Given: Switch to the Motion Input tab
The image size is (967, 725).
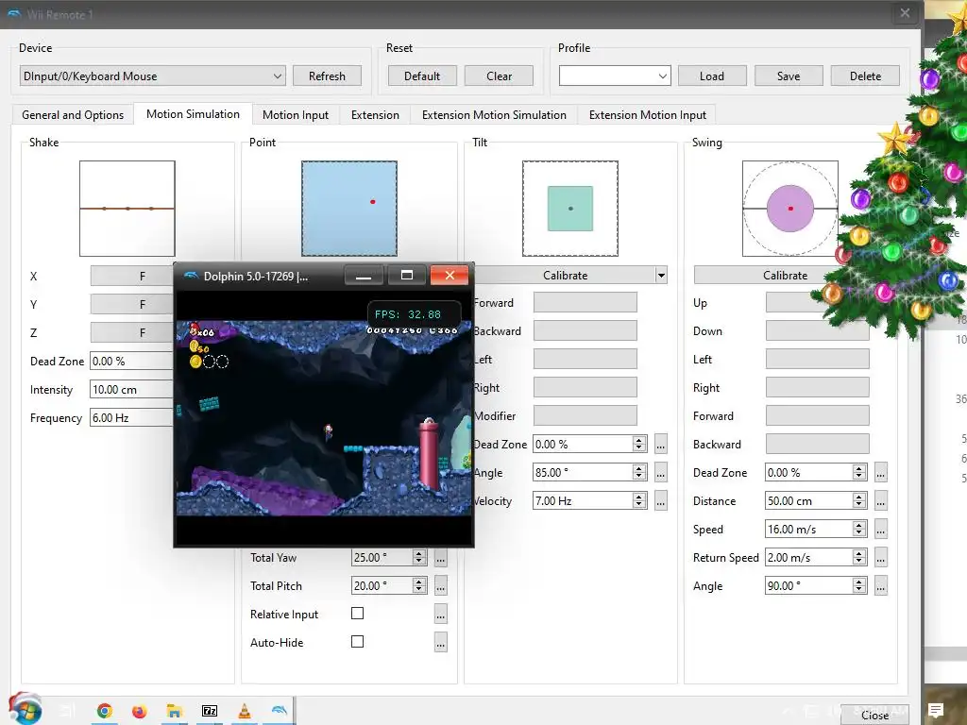Looking at the screenshot, I should coord(296,114).
